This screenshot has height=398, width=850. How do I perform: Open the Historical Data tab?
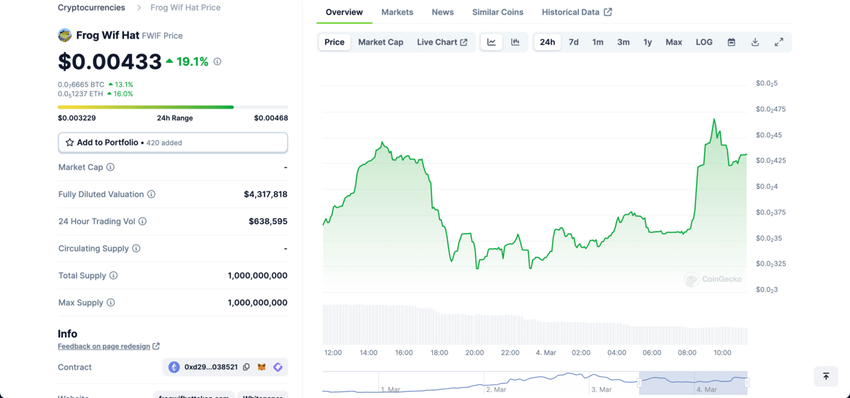(576, 12)
